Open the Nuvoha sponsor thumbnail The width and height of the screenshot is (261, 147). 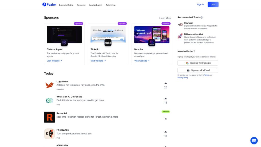(152, 35)
